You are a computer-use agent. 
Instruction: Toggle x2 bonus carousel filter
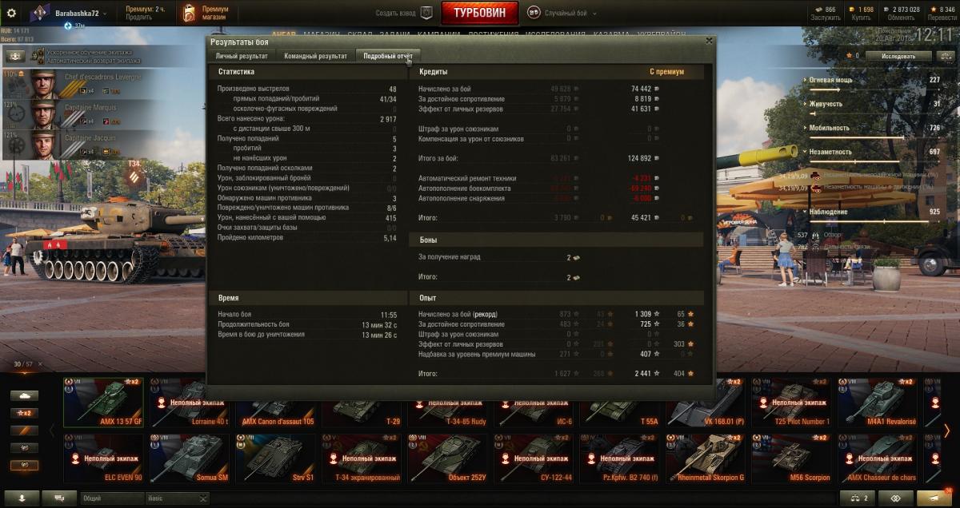tap(24, 413)
